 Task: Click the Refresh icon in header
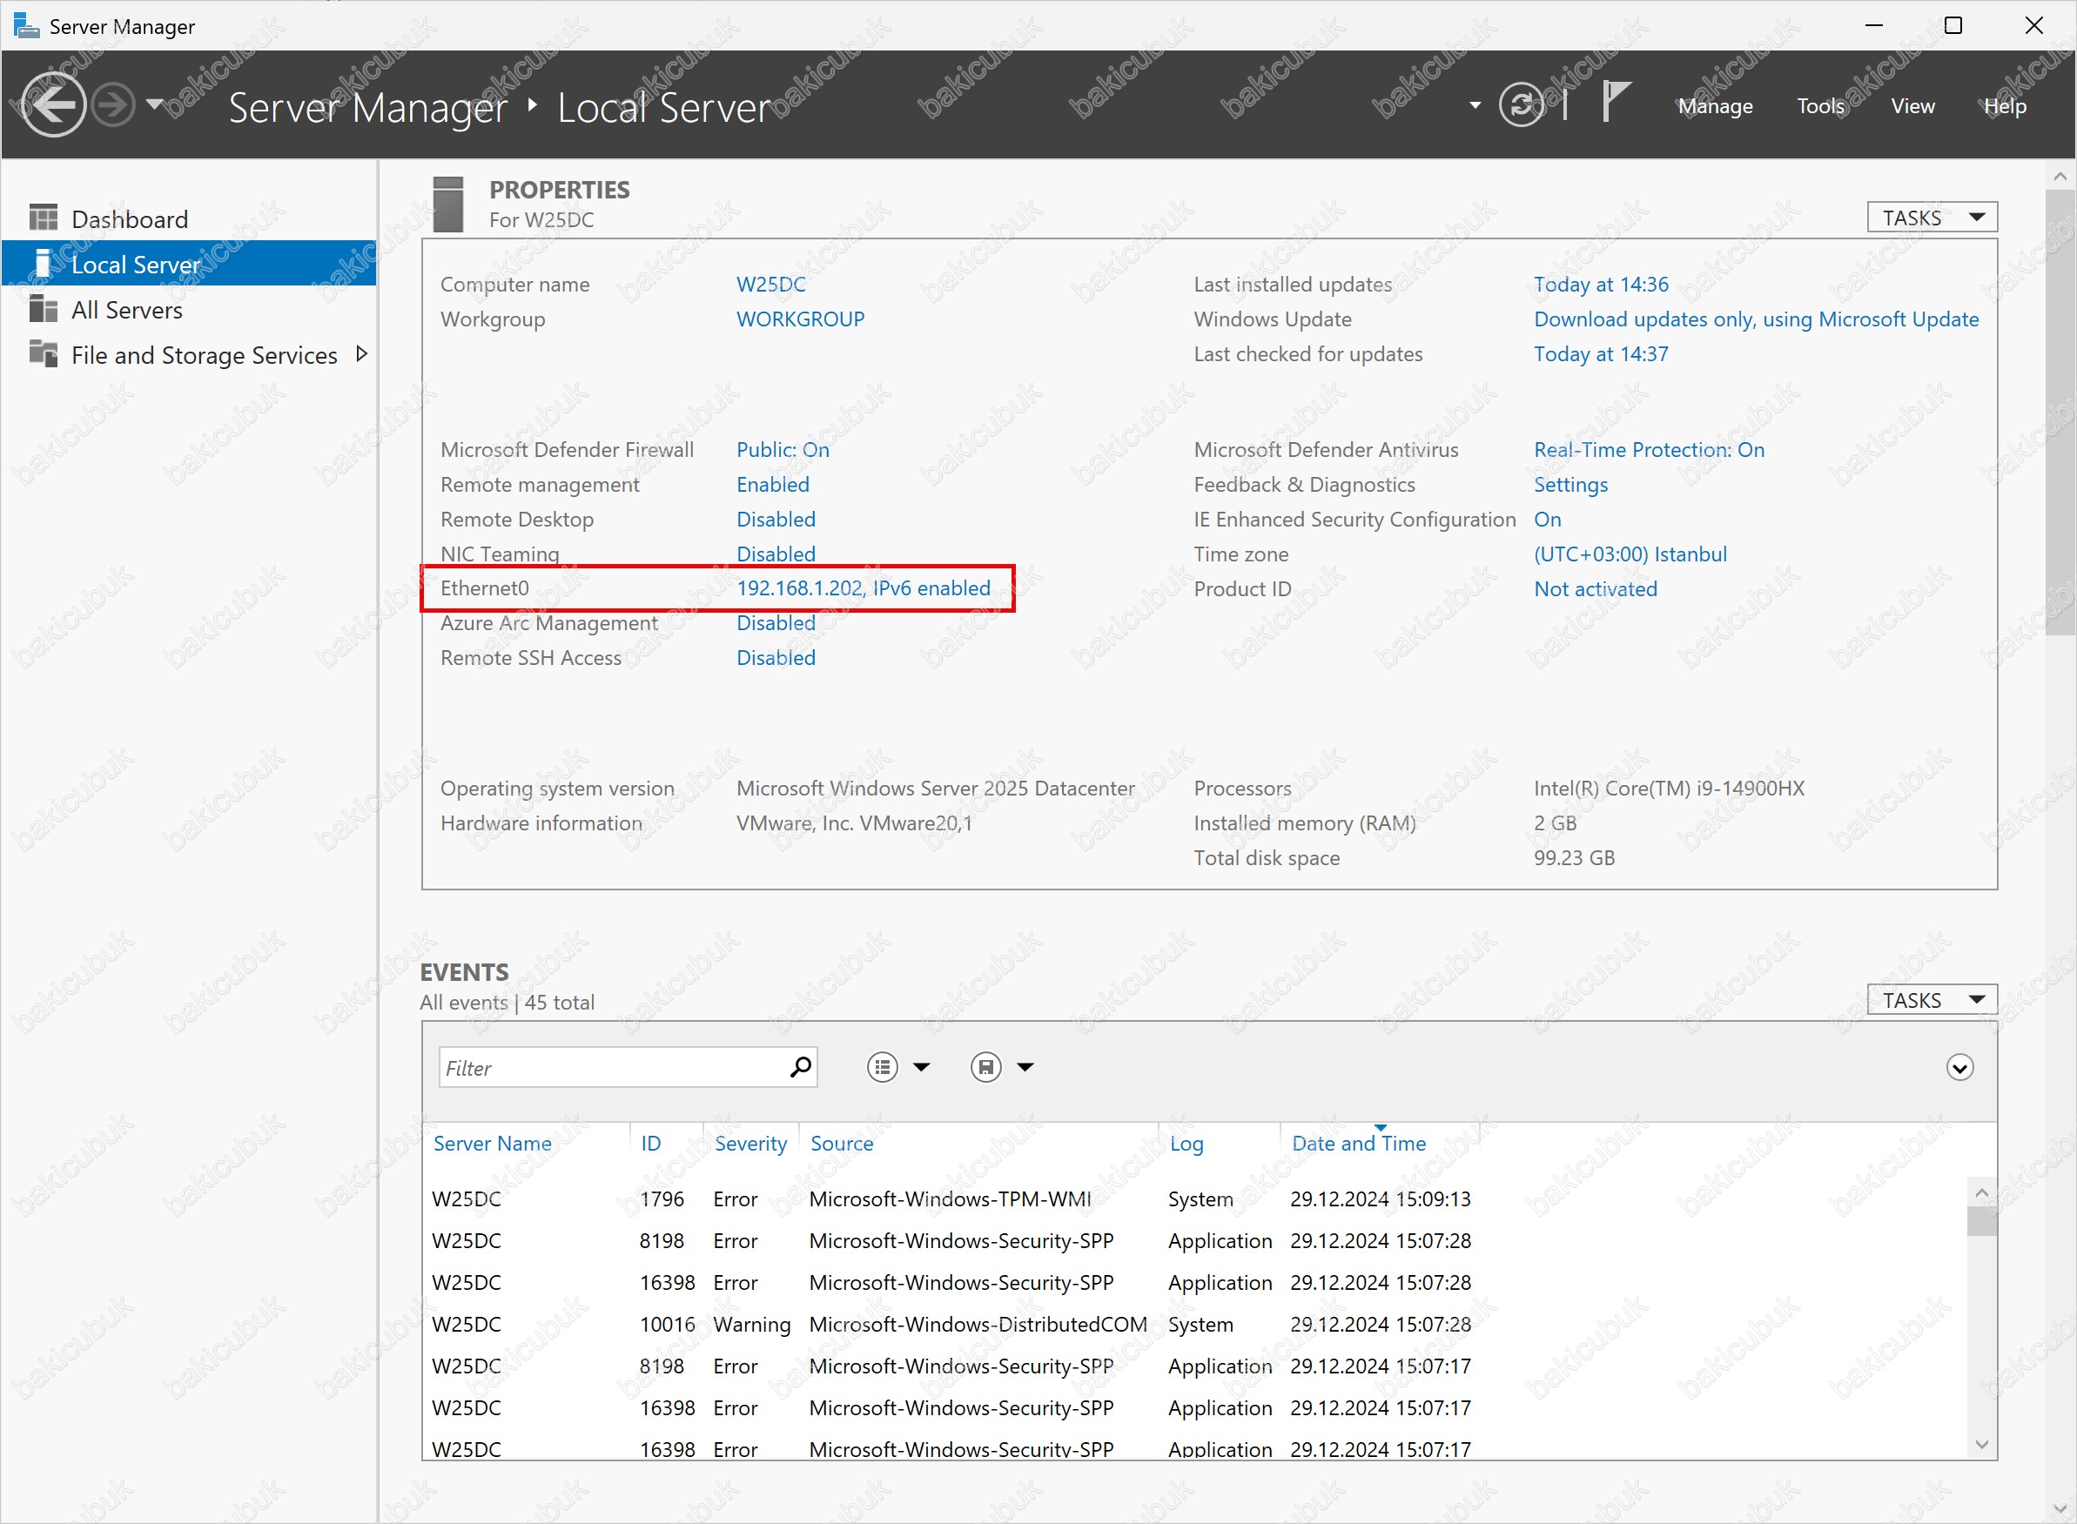(x=1522, y=105)
